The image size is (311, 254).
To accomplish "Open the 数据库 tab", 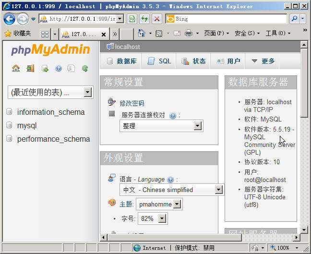I will click(121, 61).
